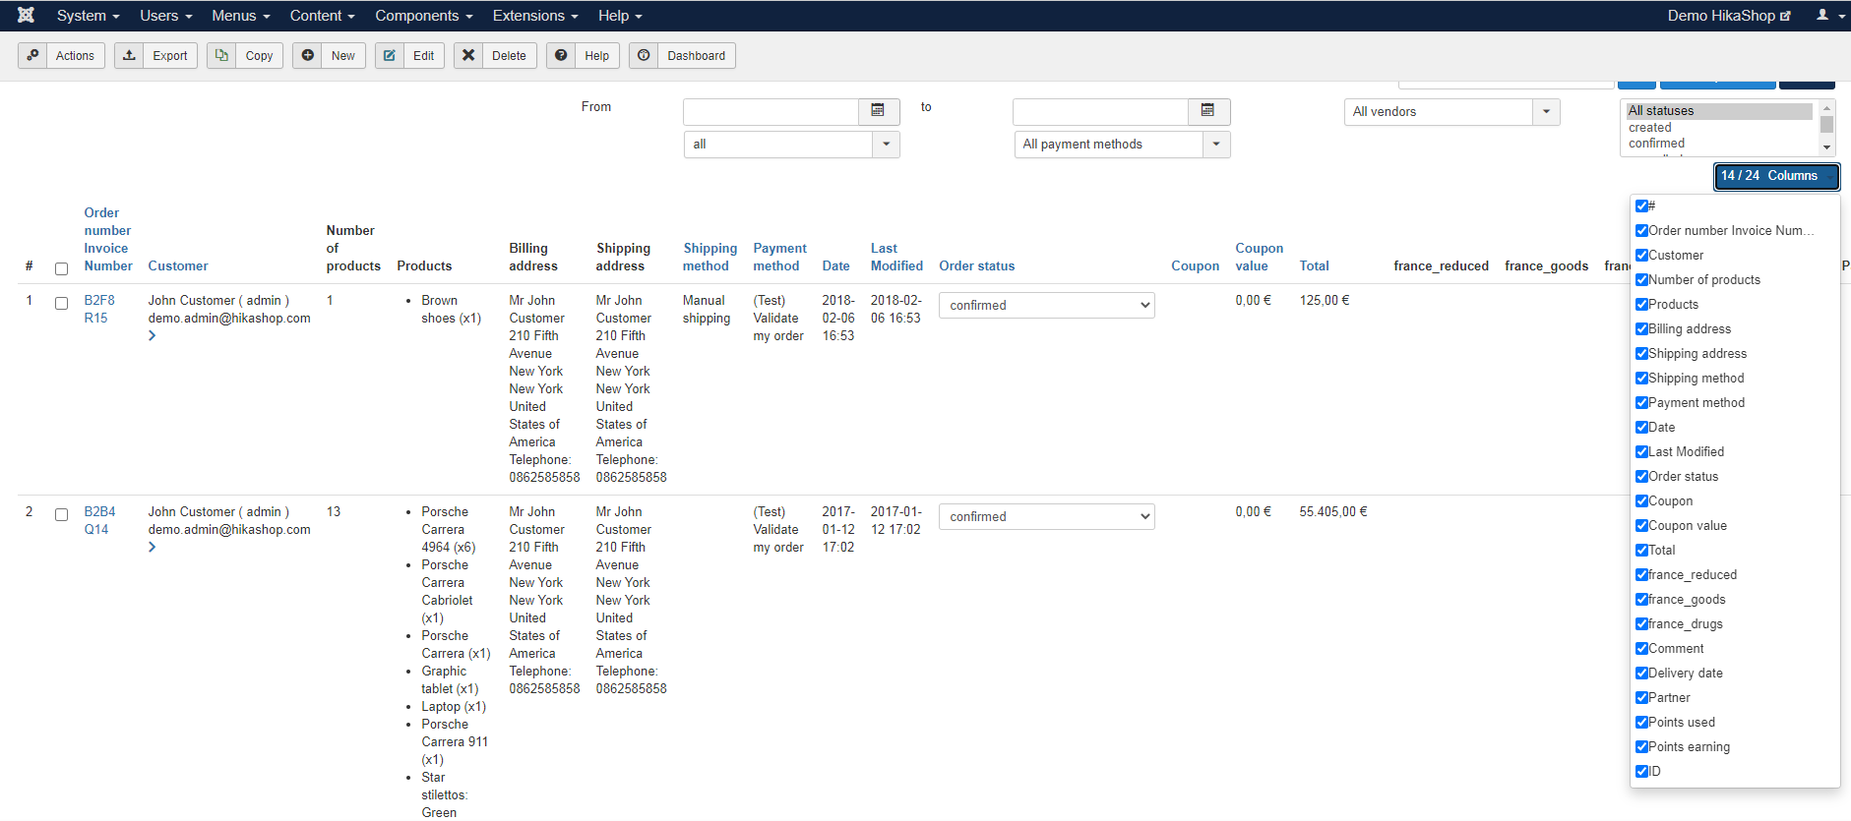Click the Joomla logo icon
This screenshot has width=1851, height=821.
pos(26,15)
